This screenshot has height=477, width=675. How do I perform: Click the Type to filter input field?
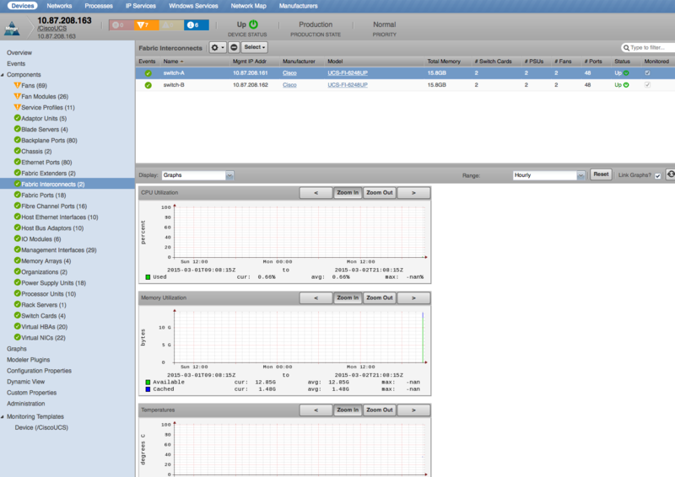(650, 48)
